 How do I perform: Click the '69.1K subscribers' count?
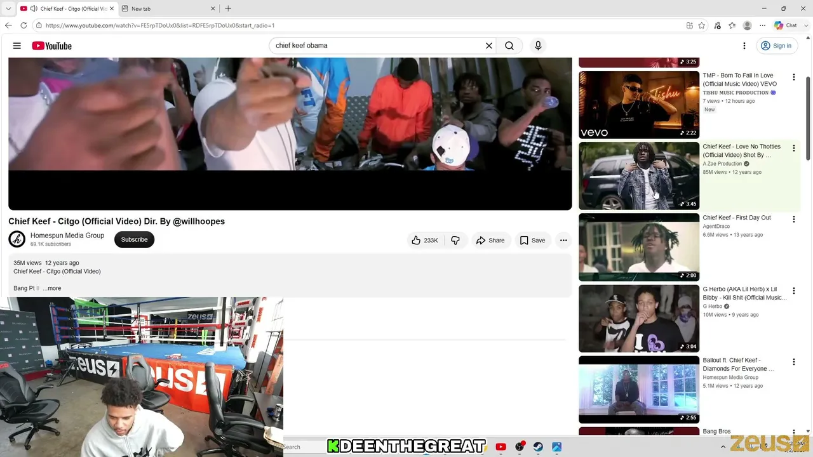coord(51,244)
